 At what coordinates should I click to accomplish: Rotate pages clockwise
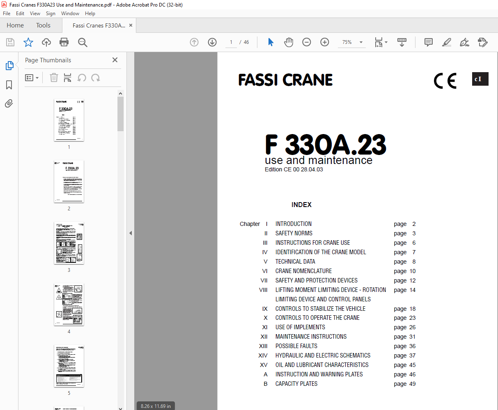(x=96, y=77)
